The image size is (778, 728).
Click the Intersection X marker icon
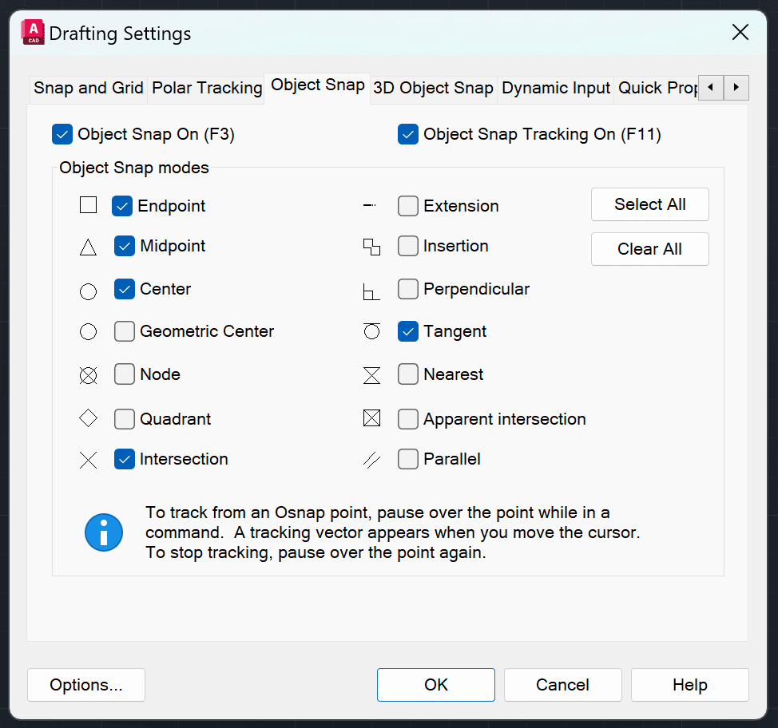click(x=88, y=460)
